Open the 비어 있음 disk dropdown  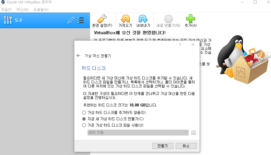coord(138,133)
